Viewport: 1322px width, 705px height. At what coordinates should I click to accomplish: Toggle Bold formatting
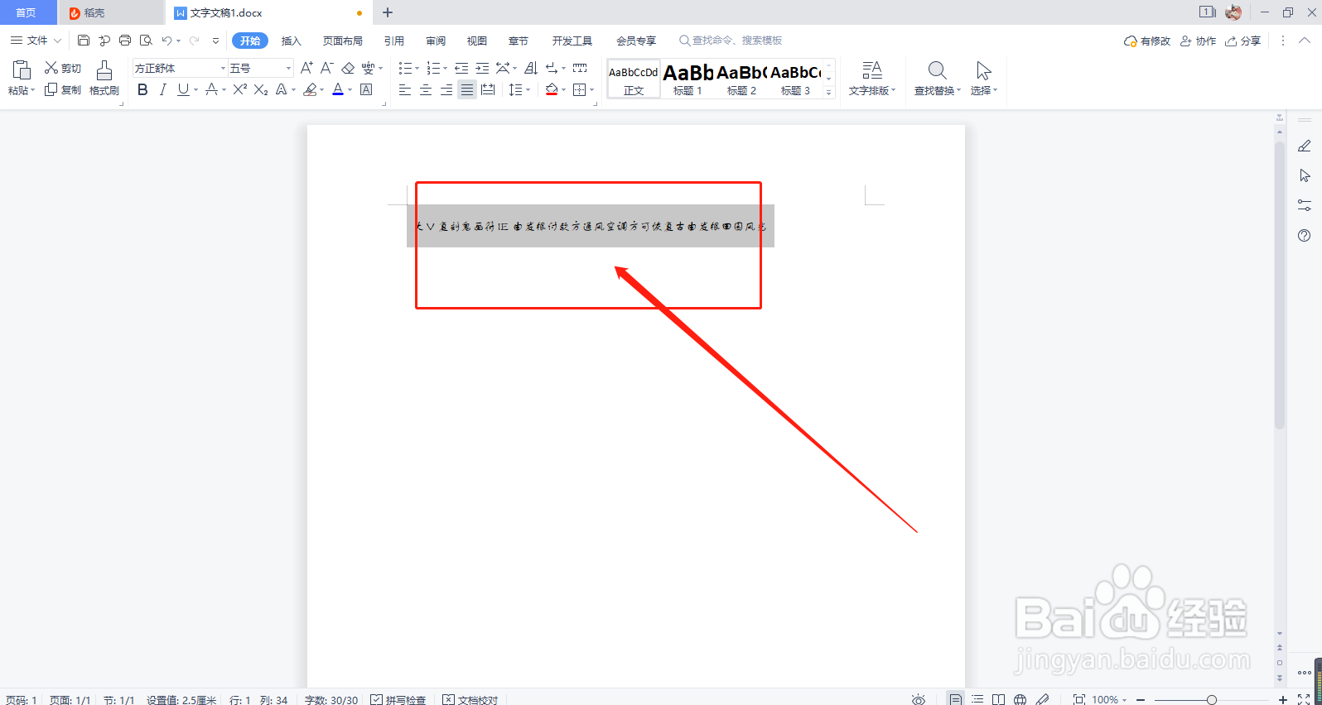(x=142, y=89)
